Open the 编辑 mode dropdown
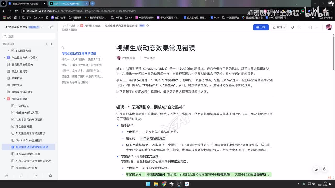The width and height of the screenshot is (335, 188). coord(279,27)
